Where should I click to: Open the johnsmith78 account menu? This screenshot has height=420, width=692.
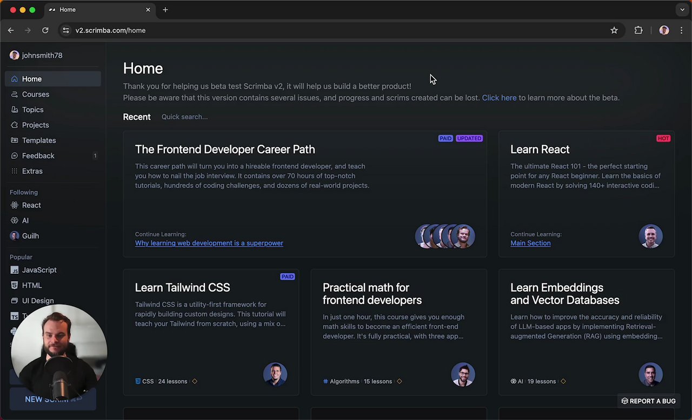[x=36, y=56]
